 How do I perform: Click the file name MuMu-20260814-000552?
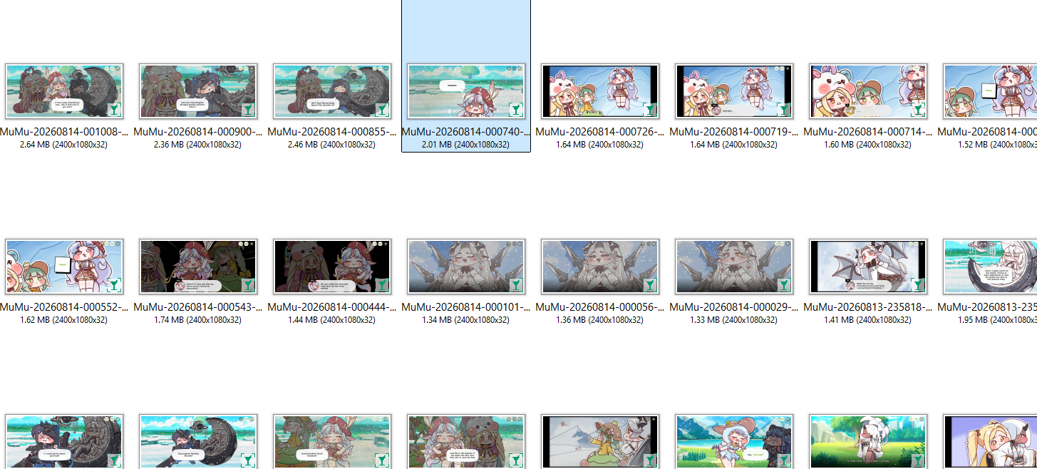point(64,307)
